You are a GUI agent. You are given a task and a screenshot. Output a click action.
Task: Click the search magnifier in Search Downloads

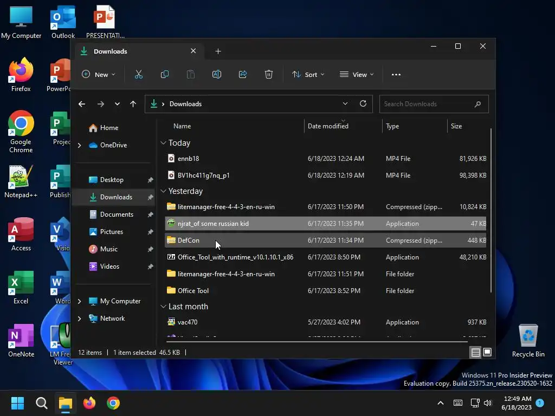[478, 104]
